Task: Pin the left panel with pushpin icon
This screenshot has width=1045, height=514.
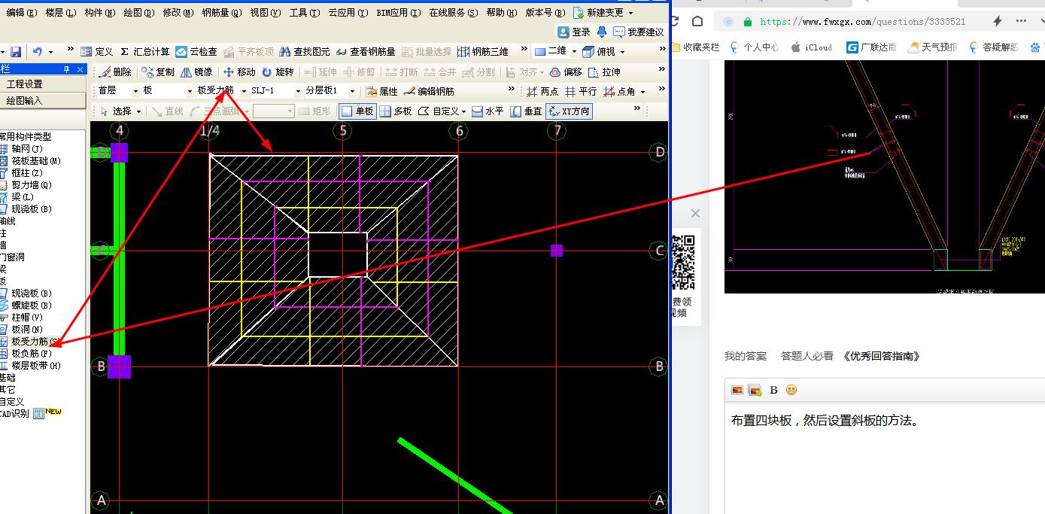Action: point(66,69)
